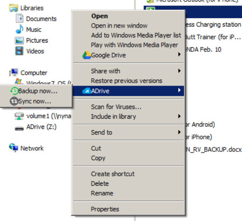Expand the Include in library submenu arrow

(179, 116)
